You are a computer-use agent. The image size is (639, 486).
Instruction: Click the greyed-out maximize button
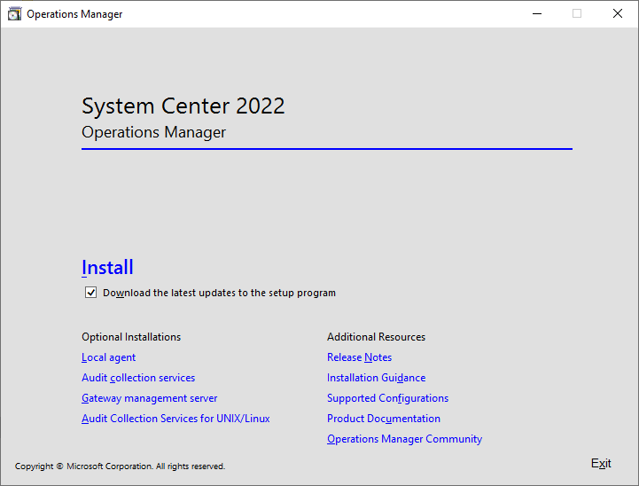click(577, 14)
